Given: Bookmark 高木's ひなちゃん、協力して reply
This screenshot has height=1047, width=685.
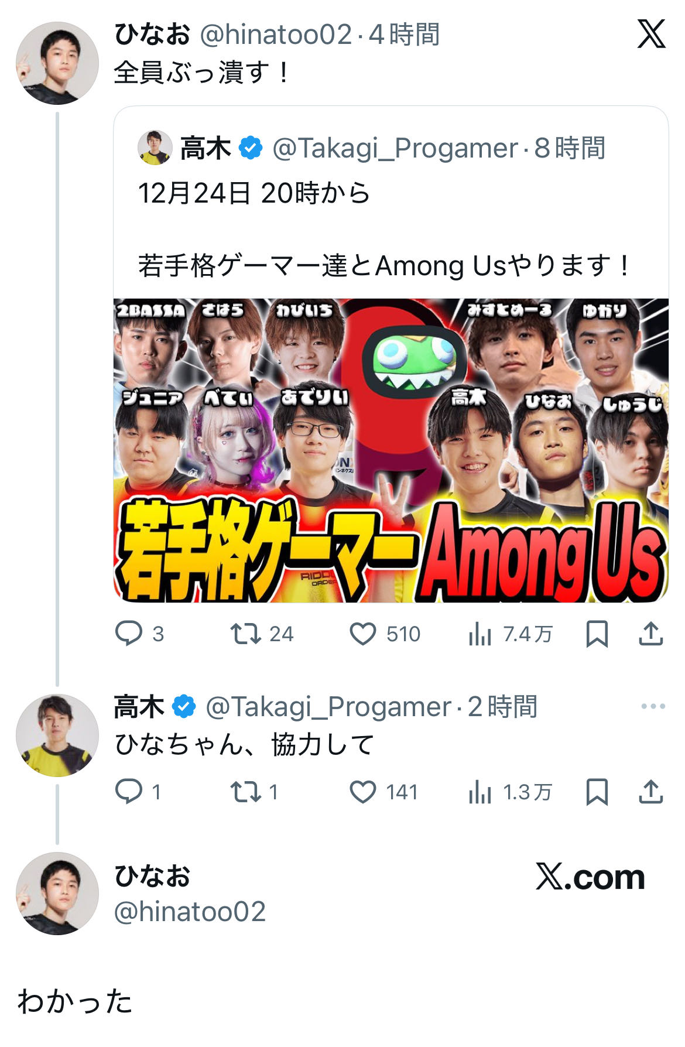Looking at the screenshot, I should tap(597, 792).
